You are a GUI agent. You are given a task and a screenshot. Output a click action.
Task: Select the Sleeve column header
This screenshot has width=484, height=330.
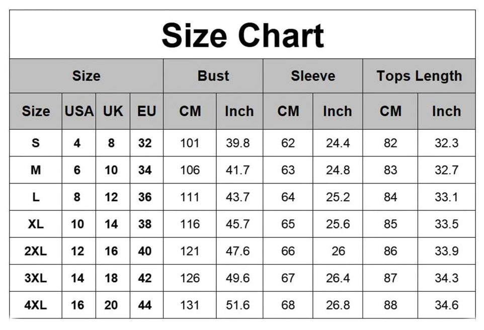click(312, 76)
